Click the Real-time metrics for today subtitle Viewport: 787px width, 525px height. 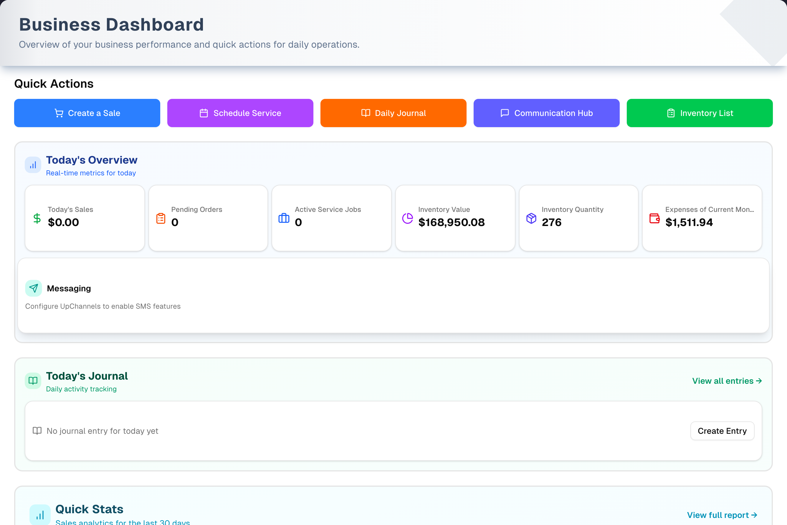point(91,173)
